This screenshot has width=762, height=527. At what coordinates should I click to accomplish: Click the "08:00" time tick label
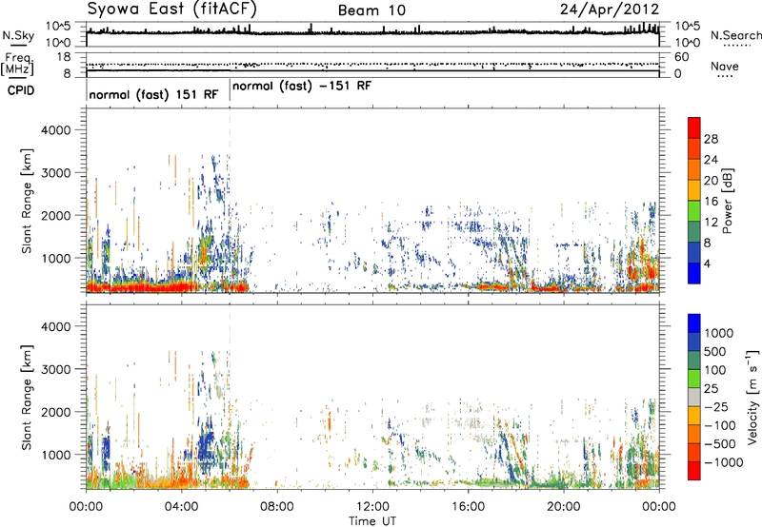point(277,507)
